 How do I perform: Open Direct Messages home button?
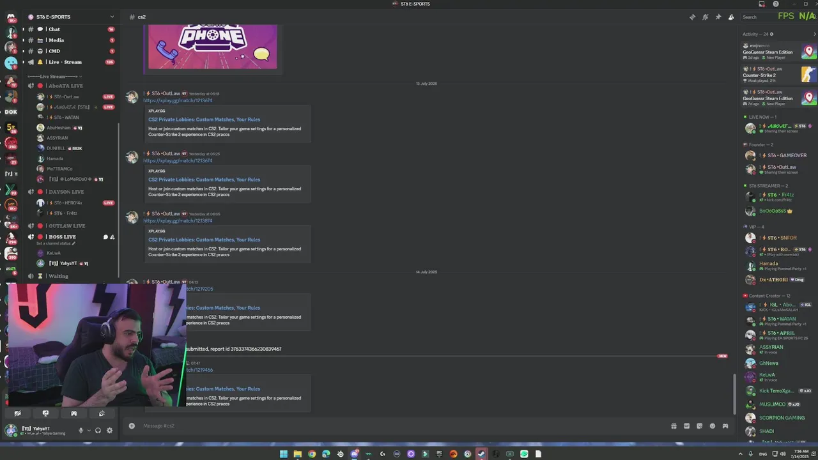pyautogui.click(x=11, y=17)
